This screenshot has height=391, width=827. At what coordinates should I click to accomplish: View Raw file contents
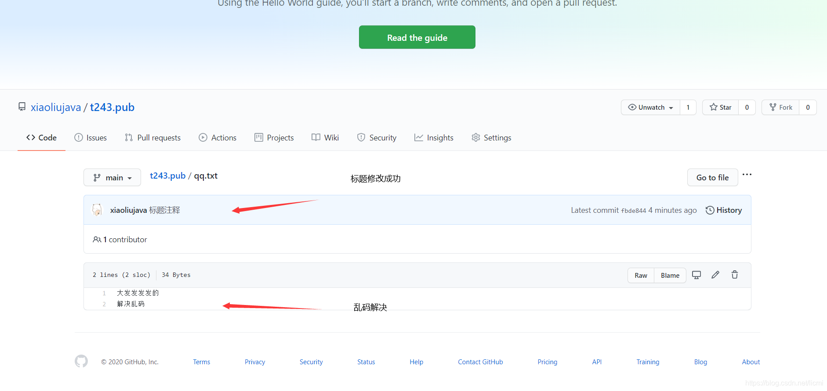click(641, 275)
